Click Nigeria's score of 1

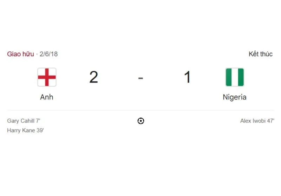(x=188, y=77)
